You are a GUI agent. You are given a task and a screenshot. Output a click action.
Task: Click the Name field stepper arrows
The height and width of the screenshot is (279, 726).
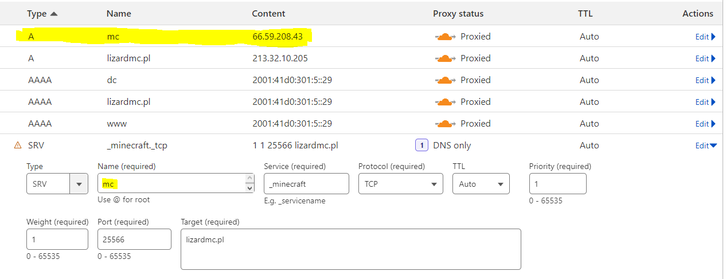click(249, 184)
